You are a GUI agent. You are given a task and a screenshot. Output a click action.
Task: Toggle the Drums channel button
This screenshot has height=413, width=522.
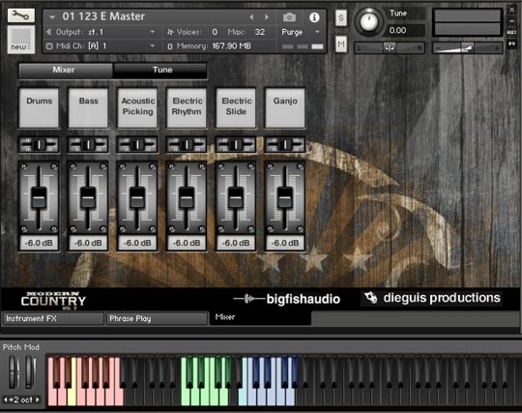coord(39,107)
